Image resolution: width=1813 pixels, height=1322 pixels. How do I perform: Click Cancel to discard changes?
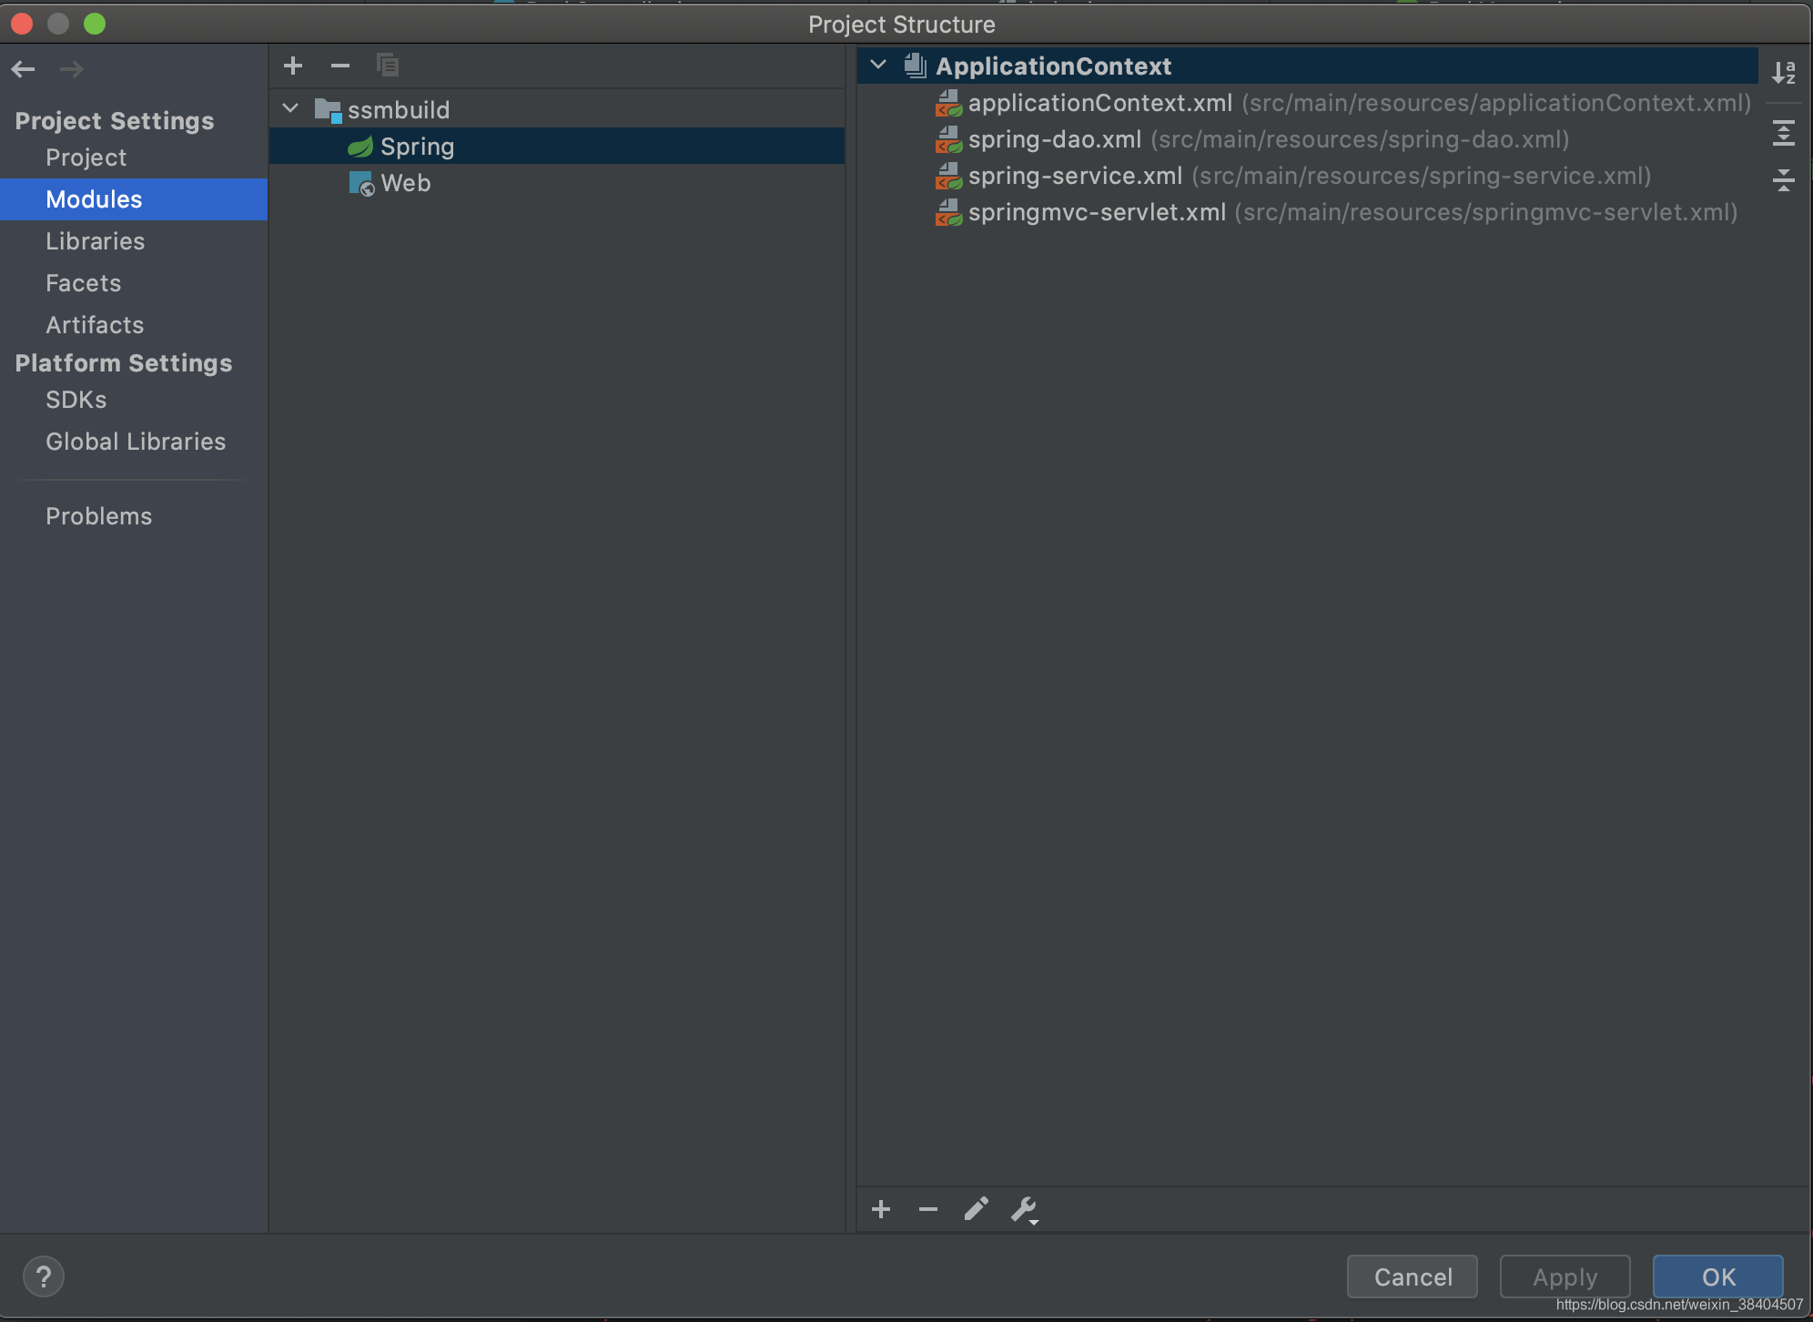pos(1413,1276)
